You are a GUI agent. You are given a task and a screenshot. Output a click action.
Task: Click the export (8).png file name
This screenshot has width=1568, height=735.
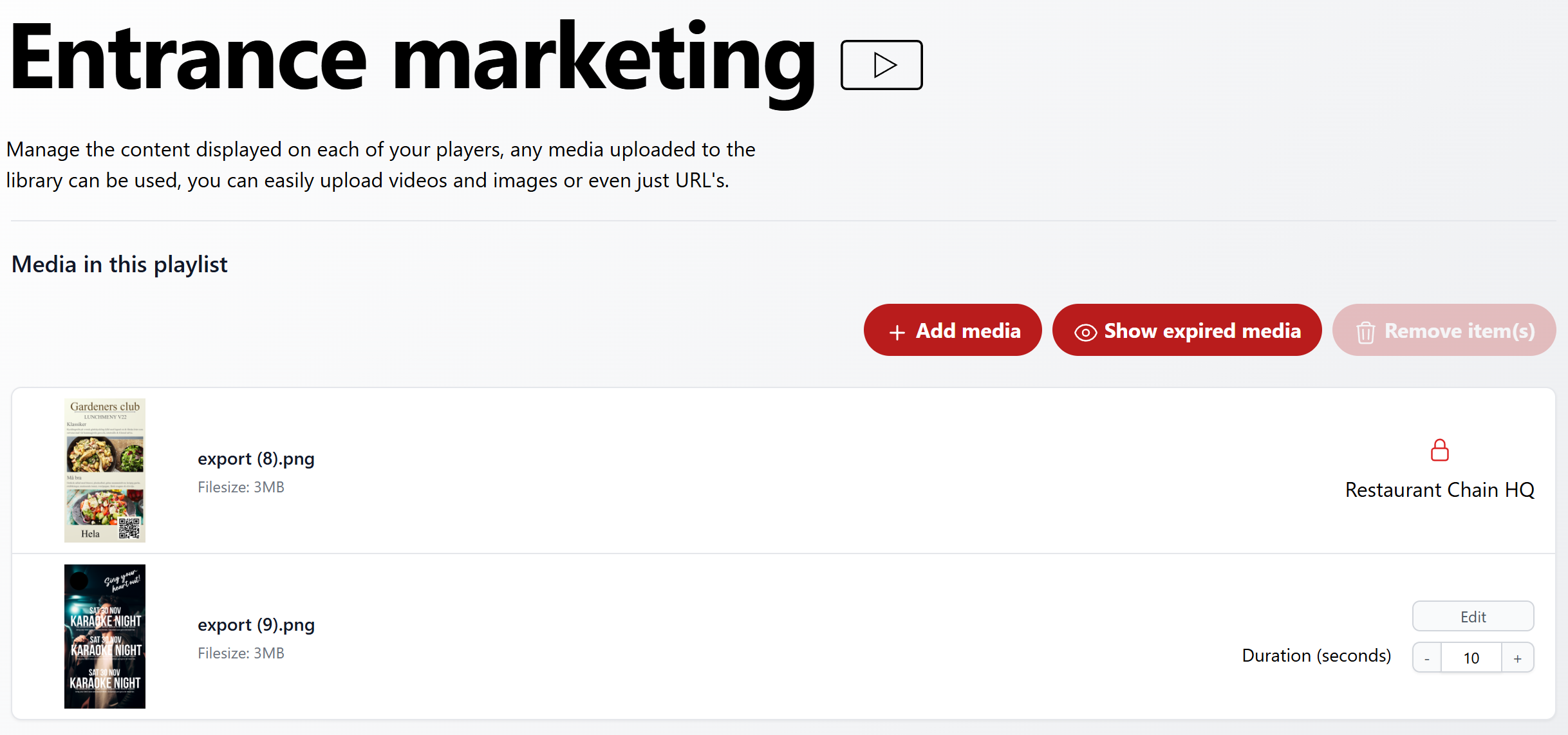point(256,459)
